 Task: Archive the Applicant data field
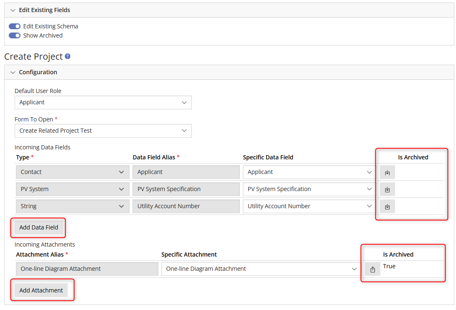click(x=387, y=172)
